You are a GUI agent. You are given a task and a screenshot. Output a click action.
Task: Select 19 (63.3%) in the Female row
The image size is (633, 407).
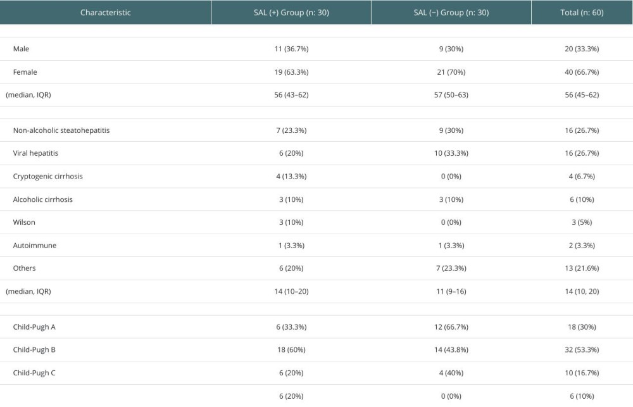(291, 72)
